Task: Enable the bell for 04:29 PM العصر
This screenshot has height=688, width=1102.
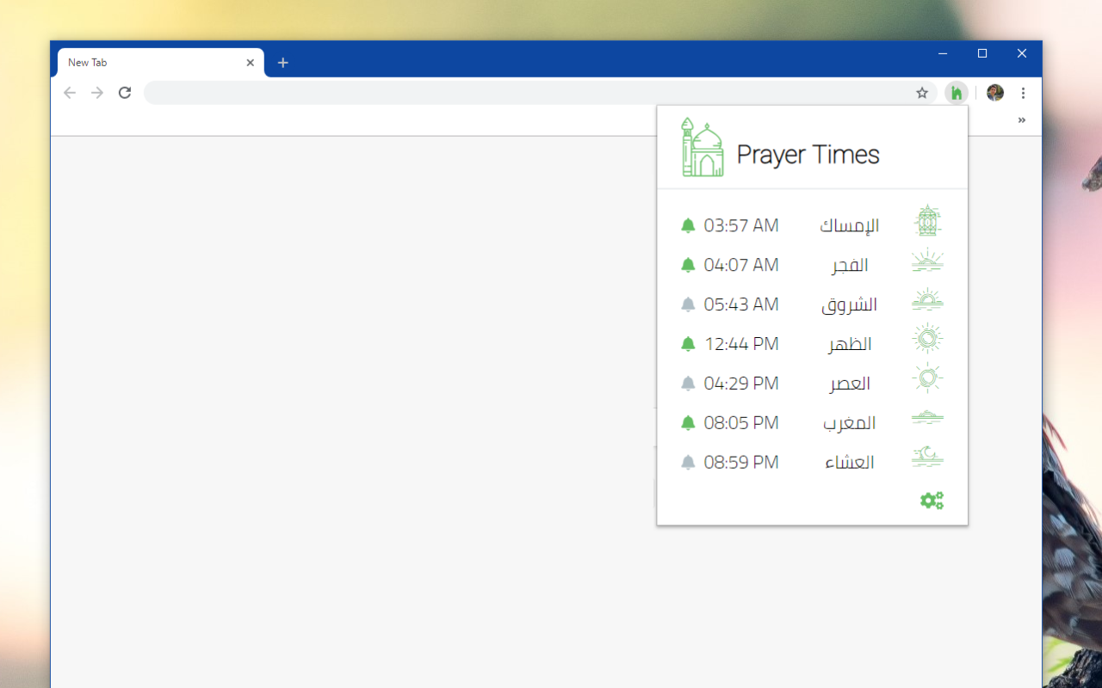Action: coord(688,384)
